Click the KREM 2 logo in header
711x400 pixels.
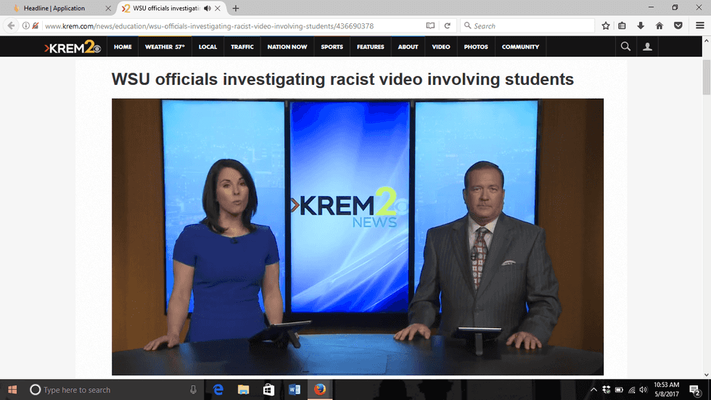coord(73,46)
